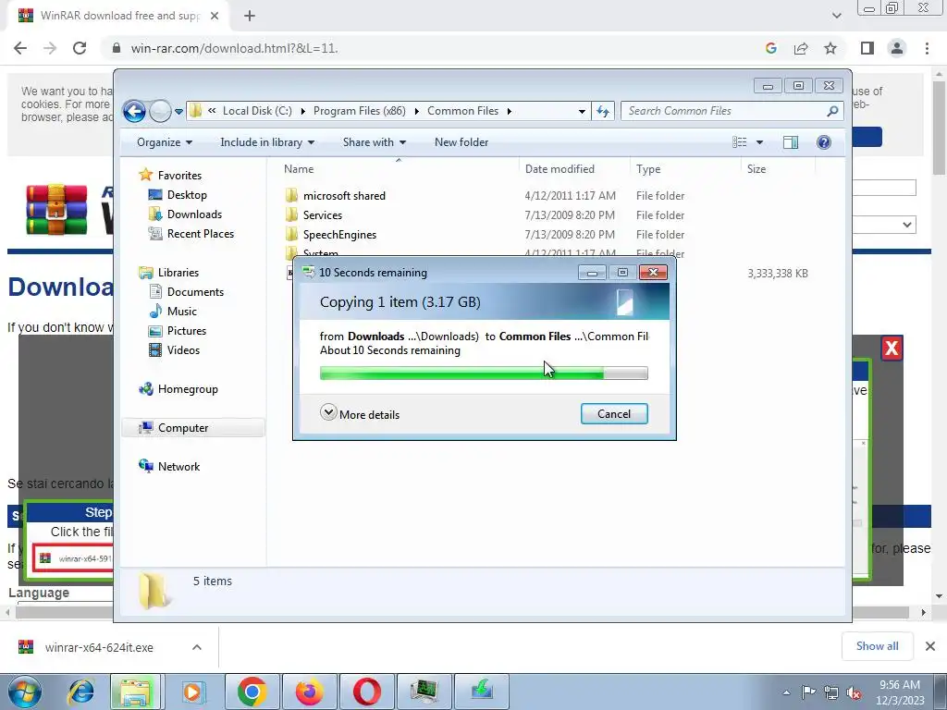This screenshot has height=710, width=947.
Task: Go back in Chrome
Action: [x=20, y=48]
